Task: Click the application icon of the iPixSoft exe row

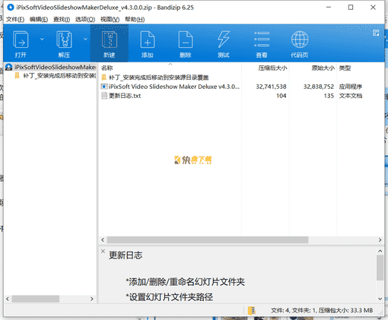Action: tap(104, 87)
